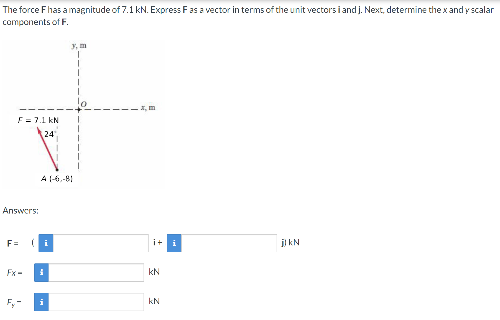Click the info icon beside the F i-component field
Viewport: 500px width, 320px height.
point(46,243)
